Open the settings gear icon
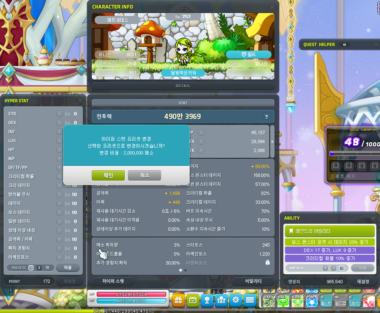Screen dimensions: 380x313 click(236, 300)
